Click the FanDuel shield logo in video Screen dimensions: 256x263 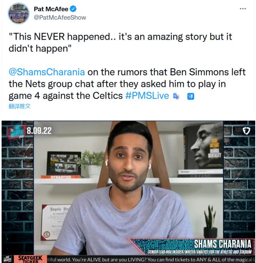tap(246, 131)
